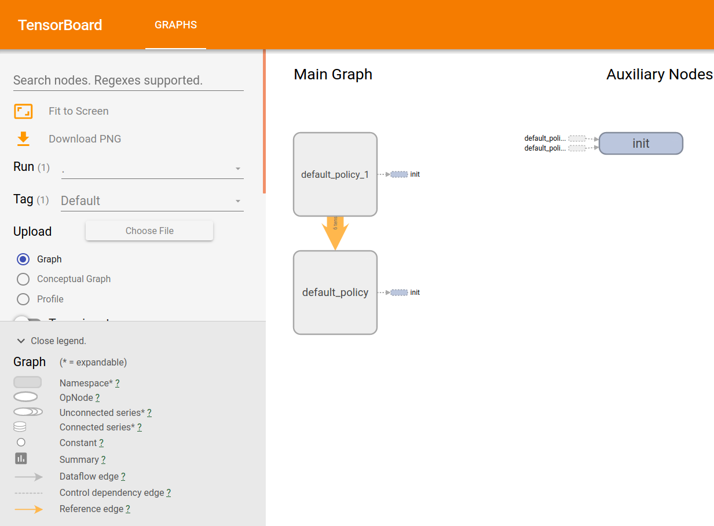Select the default_policy namespace node

tap(335, 293)
